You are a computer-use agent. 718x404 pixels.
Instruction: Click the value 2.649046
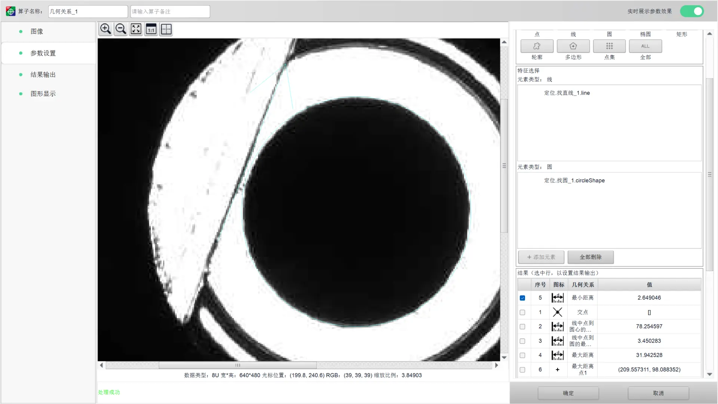click(649, 298)
